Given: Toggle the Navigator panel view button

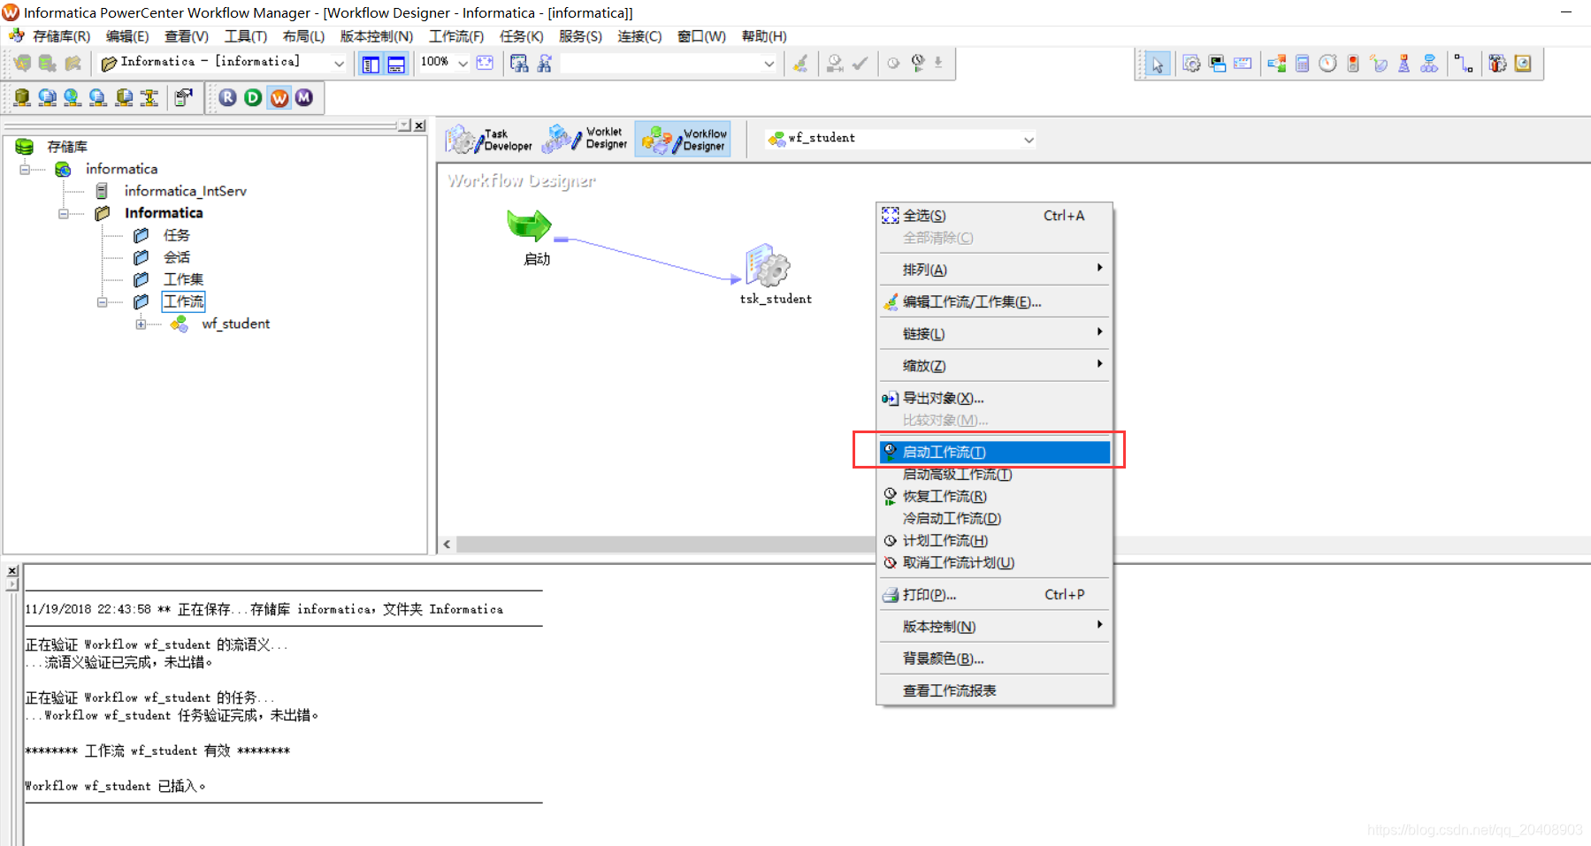Looking at the screenshot, I should pyautogui.click(x=371, y=64).
